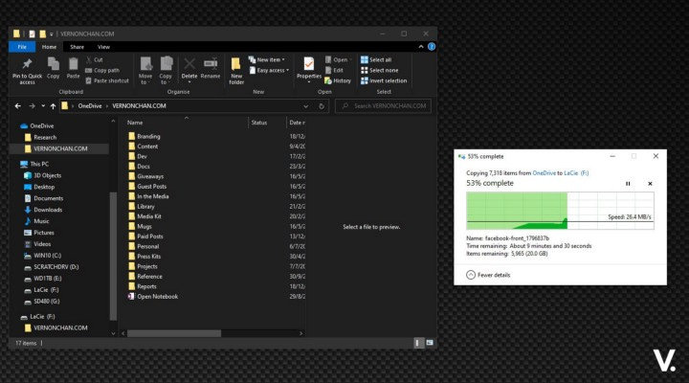The width and height of the screenshot is (689, 383).
Task: Click OneDrive in the address breadcrumb
Action: [90, 106]
